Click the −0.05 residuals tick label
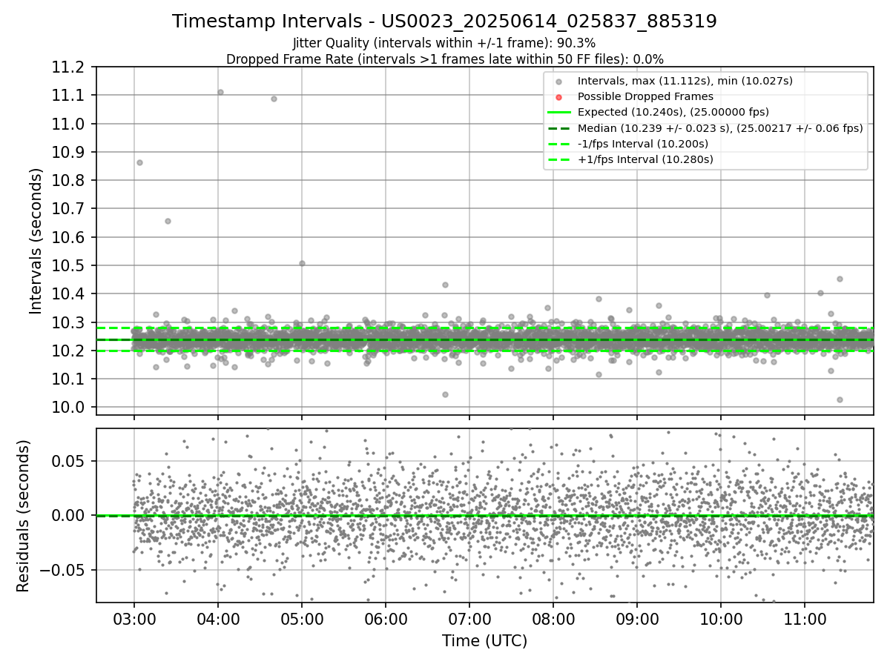The width and height of the screenshot is (890, 667). (x=62, y=570)
